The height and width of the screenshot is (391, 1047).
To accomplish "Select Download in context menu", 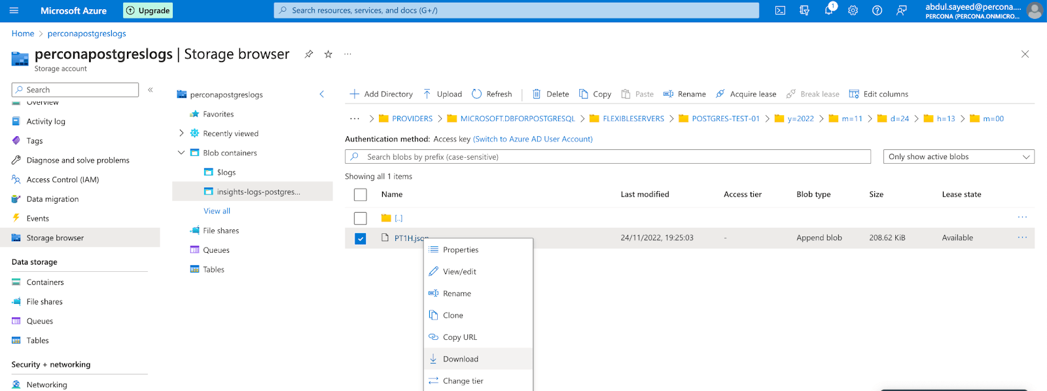I will click(478, 359).
